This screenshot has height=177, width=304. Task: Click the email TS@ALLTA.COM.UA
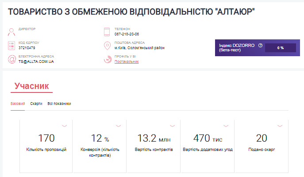(36, 62)
